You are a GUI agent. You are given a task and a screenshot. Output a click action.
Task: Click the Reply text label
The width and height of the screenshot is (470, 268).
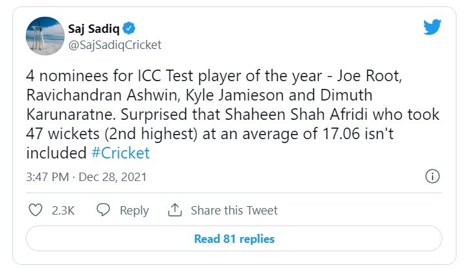[x=134, y=211]
